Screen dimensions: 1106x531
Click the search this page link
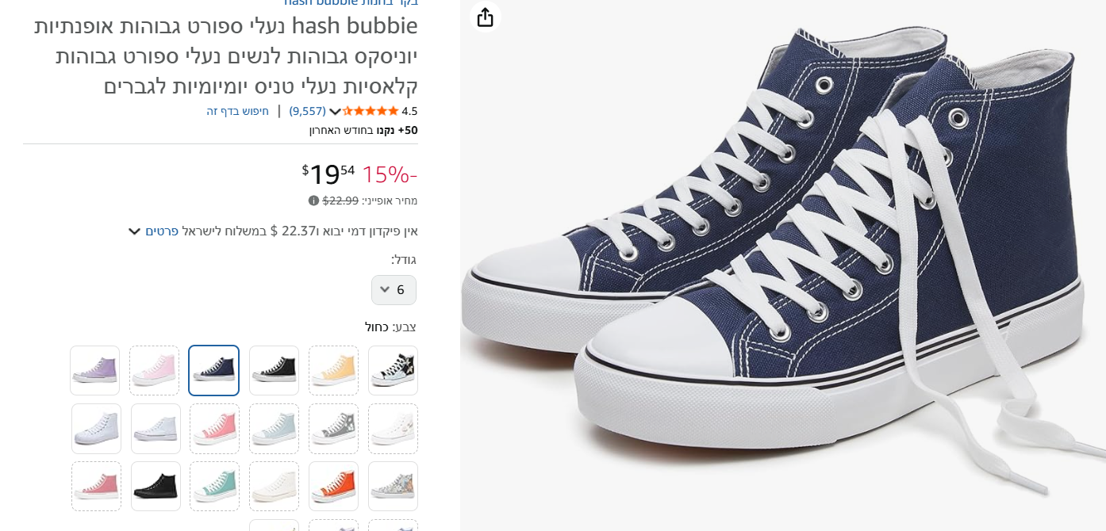[x=238, y=111]
